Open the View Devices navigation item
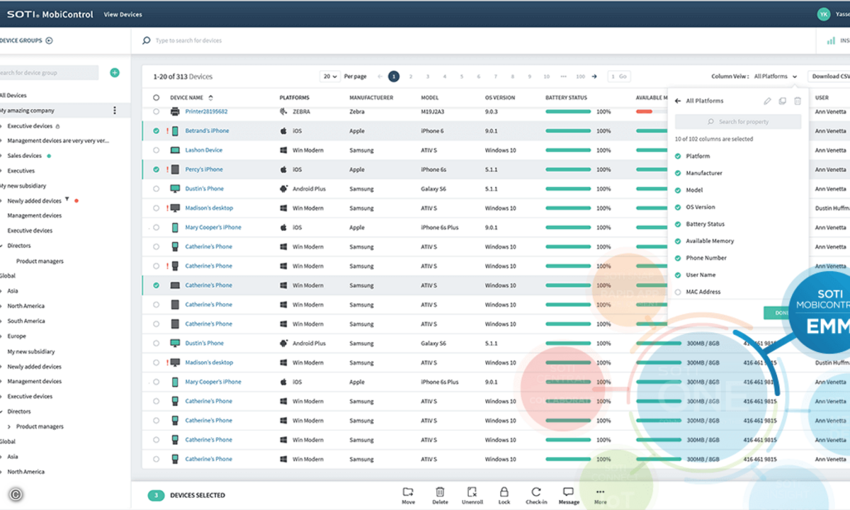This screenshot has width=850, height=510. click(123, 14)
